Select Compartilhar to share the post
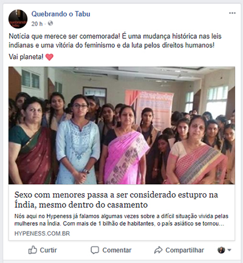Image resolution: width=243 pixels, height=263 pixels. pyautogui.click(x=185, y=250)
